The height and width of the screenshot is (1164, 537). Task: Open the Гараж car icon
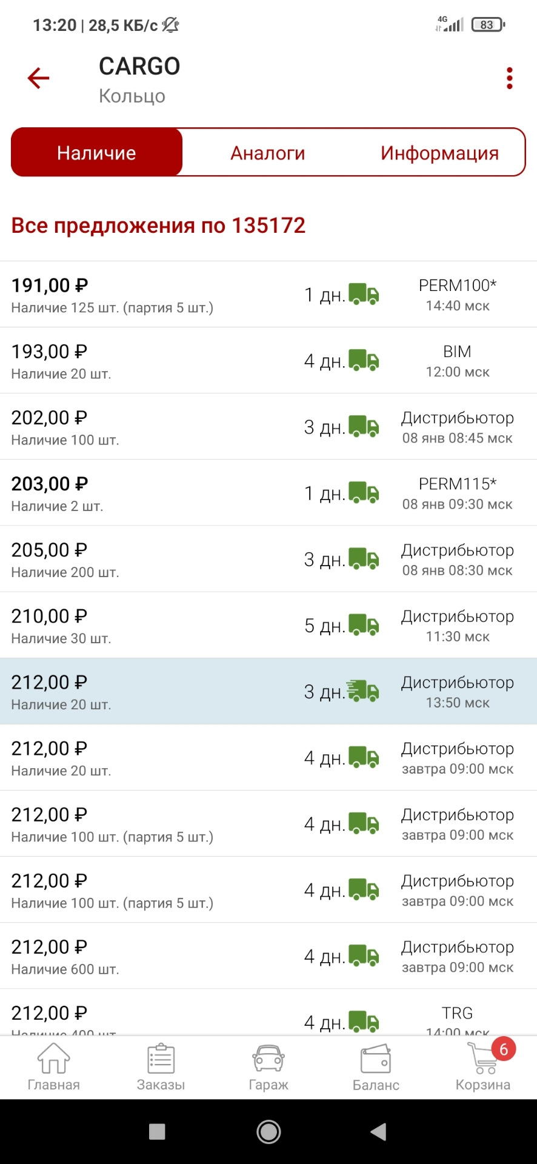point(268,1067)
